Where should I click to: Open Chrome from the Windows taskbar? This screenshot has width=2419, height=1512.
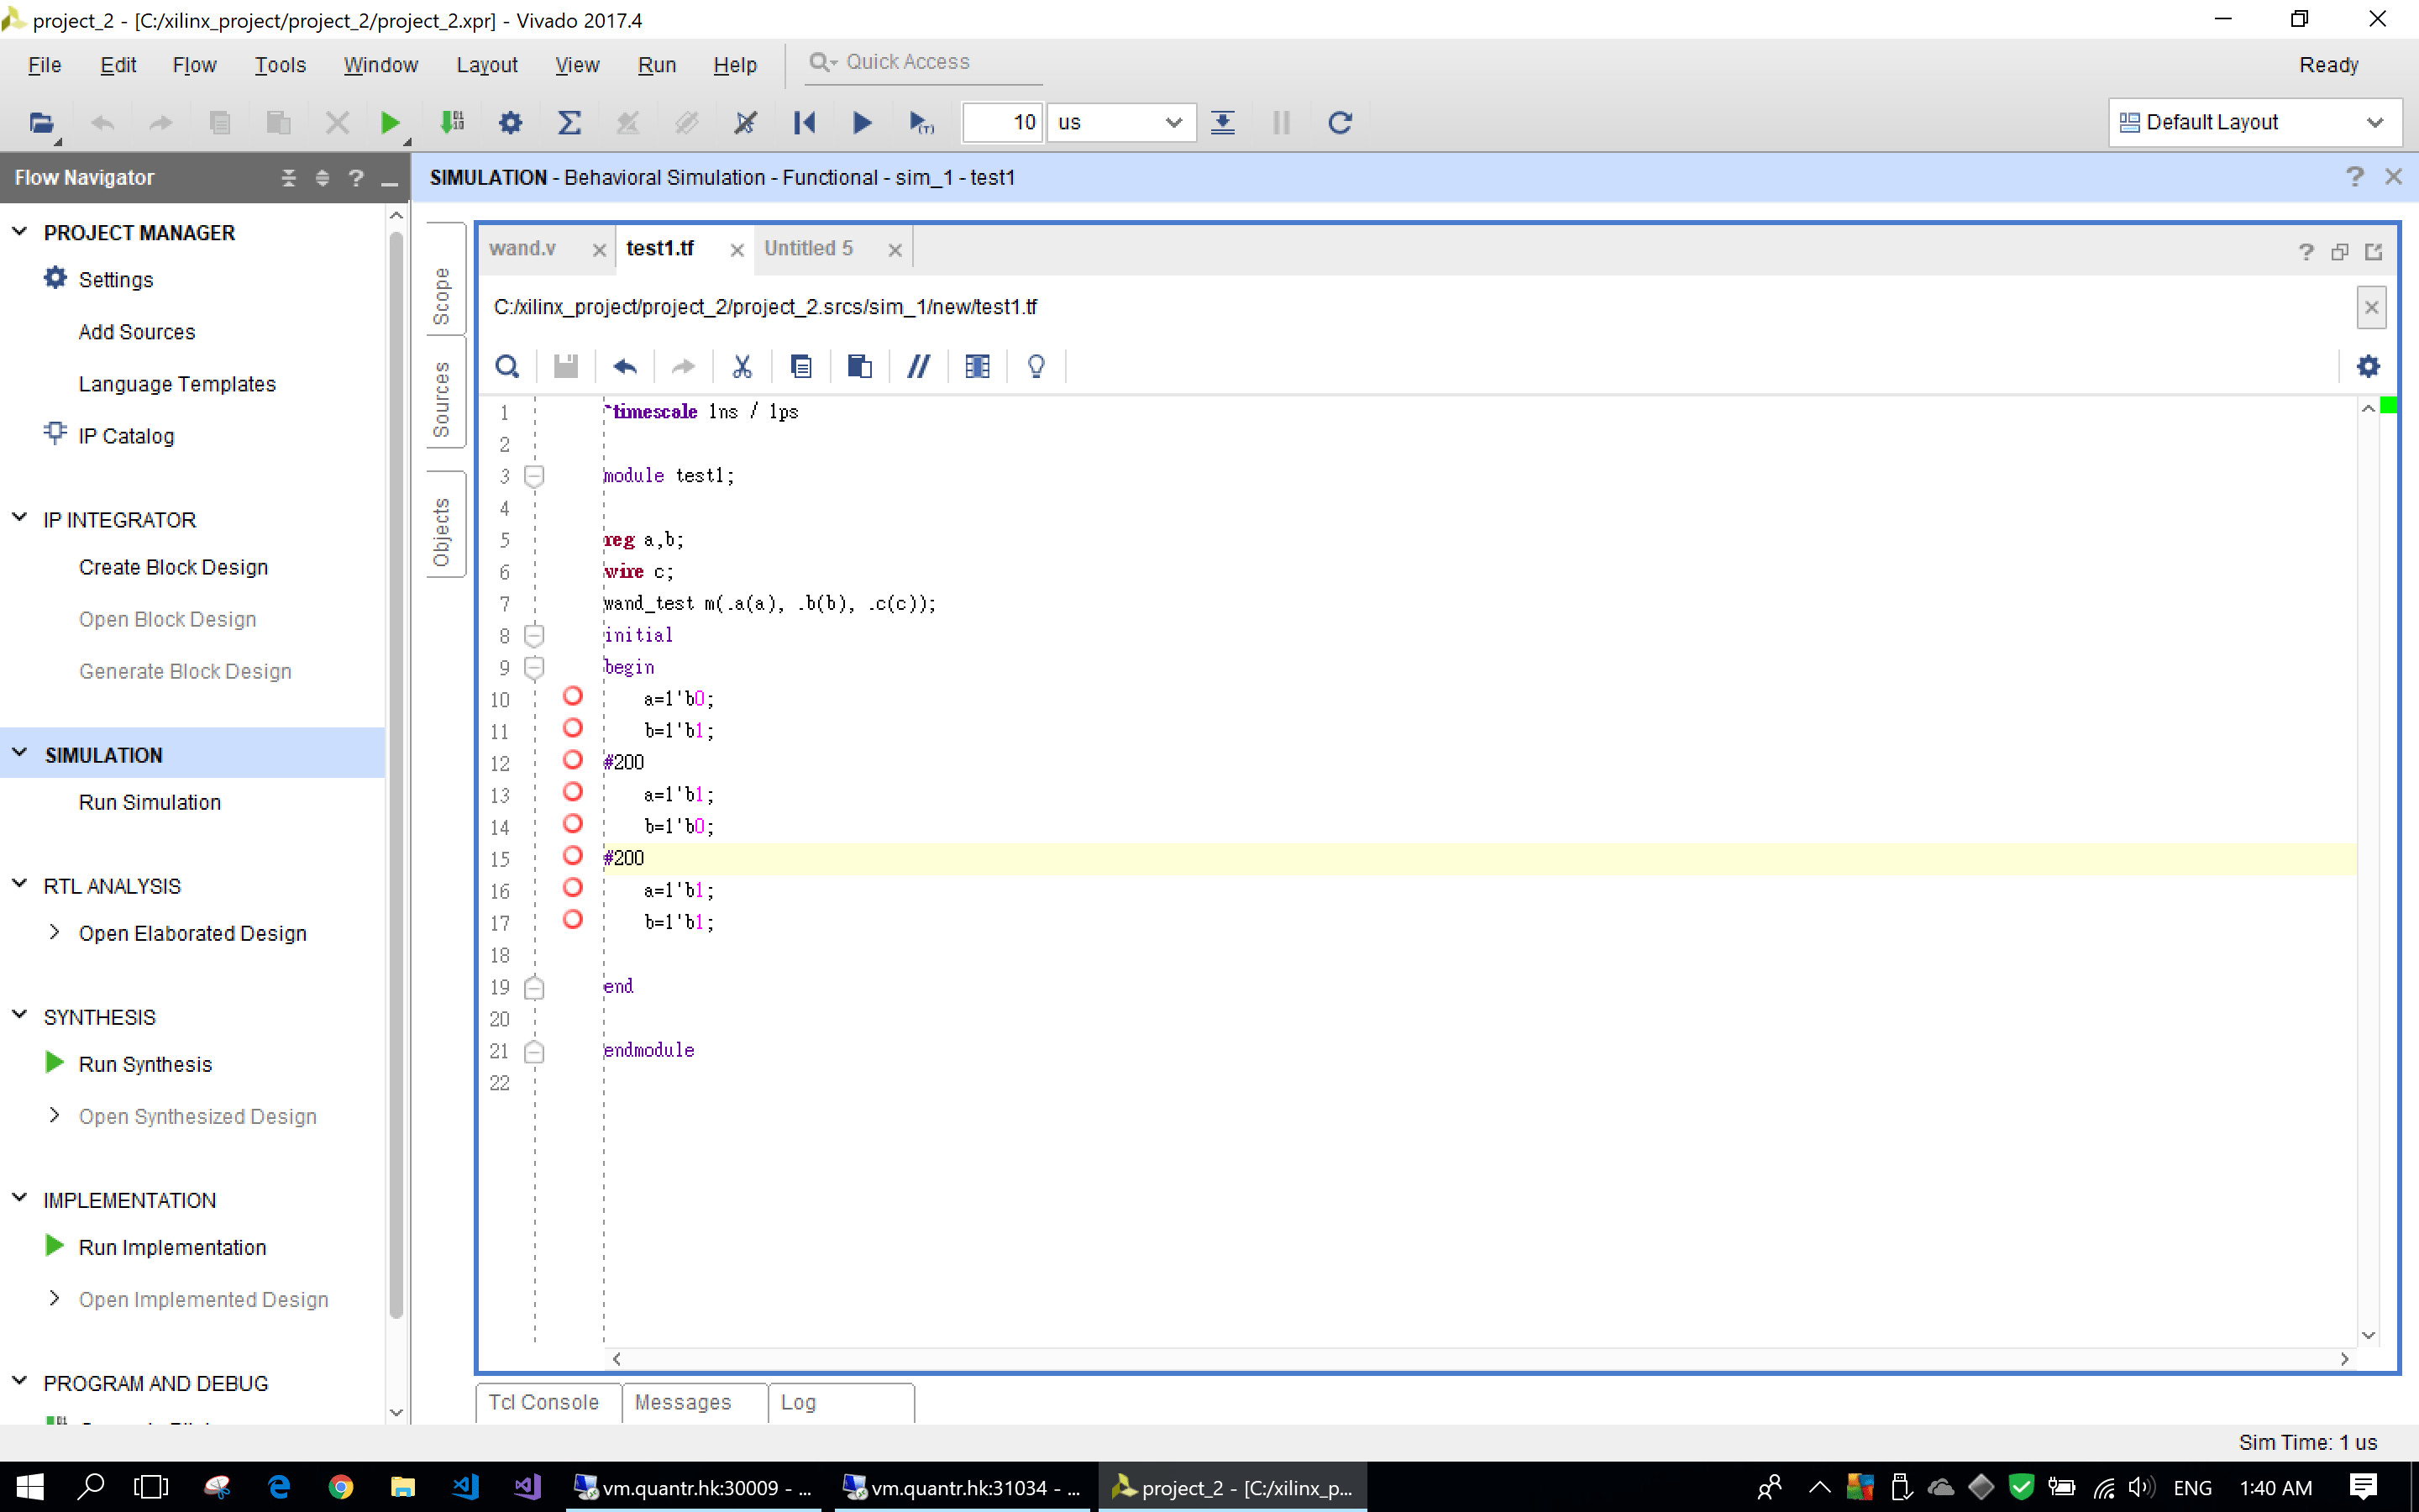[x=340, y=1487]
